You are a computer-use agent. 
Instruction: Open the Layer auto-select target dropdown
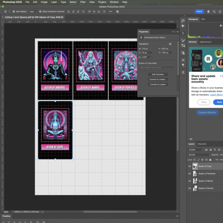click(x=33, y=12)
